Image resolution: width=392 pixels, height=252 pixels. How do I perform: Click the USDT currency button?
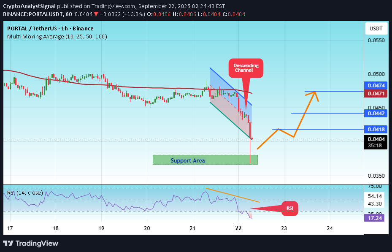(x=376, y=29)
